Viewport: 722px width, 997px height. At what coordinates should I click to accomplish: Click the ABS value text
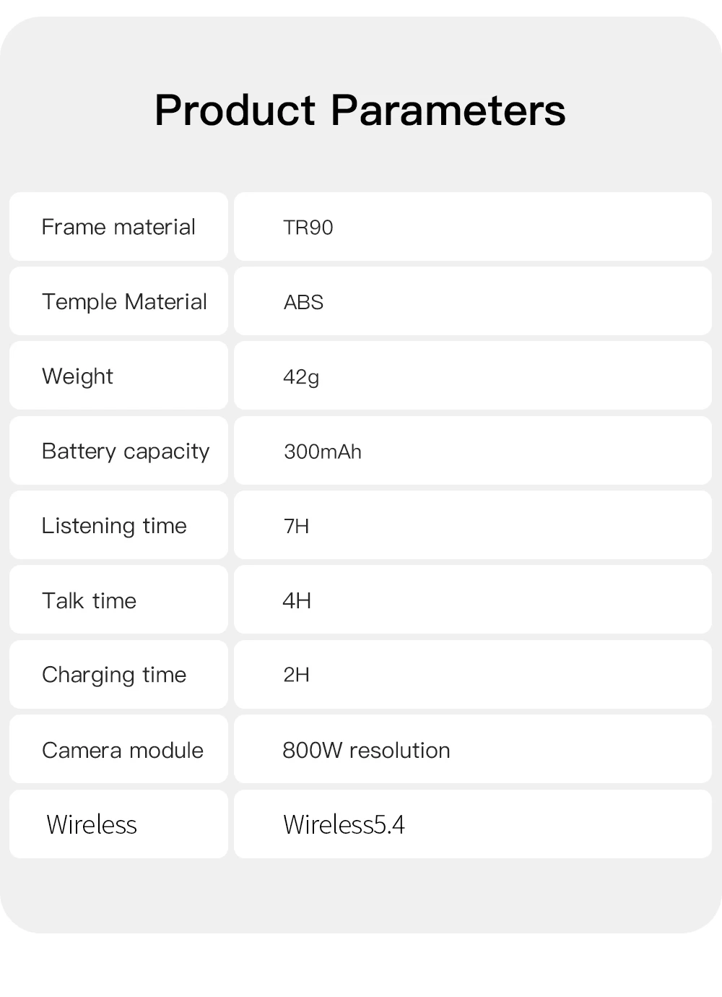click(303, 302)
